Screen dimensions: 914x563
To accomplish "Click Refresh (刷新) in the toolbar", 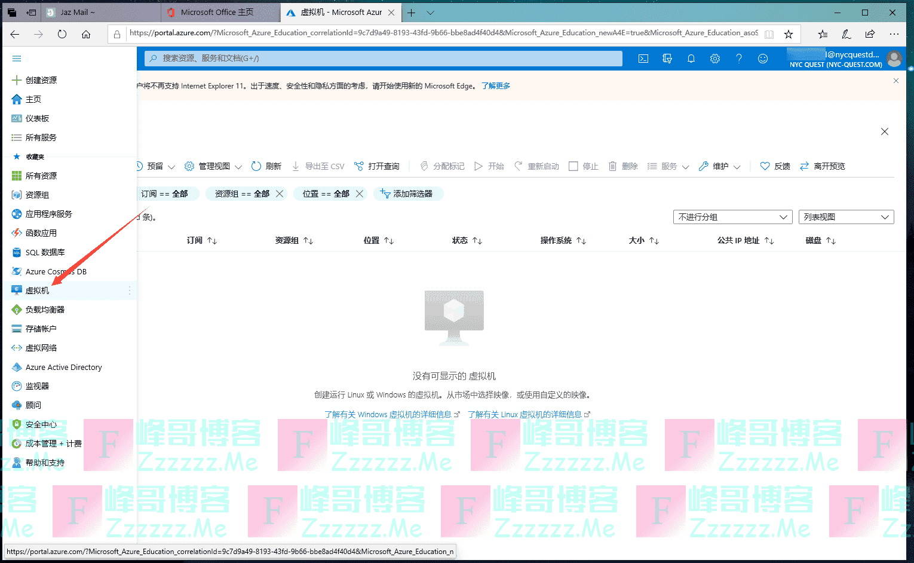I will tap(266, 166).
